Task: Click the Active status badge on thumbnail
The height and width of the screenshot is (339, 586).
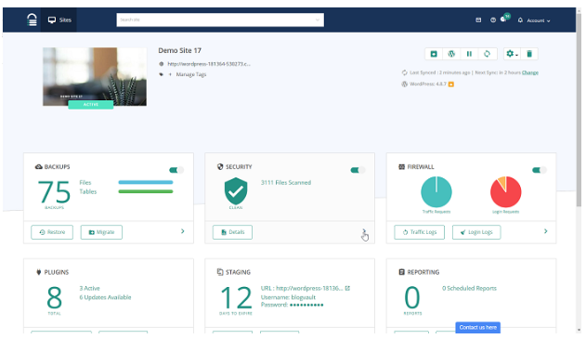Action: click(x=91, y=105)
